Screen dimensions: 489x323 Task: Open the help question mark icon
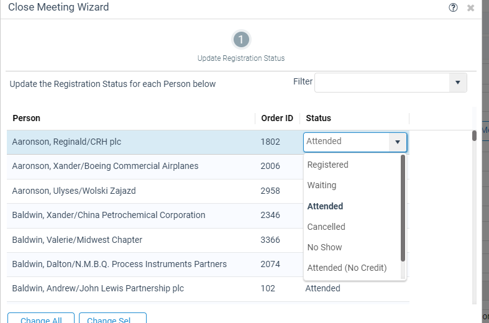click(x=453, y=7)
